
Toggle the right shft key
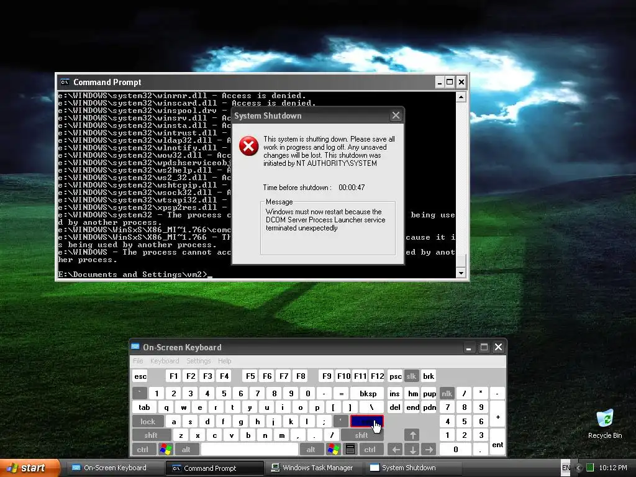pos(361,435)
